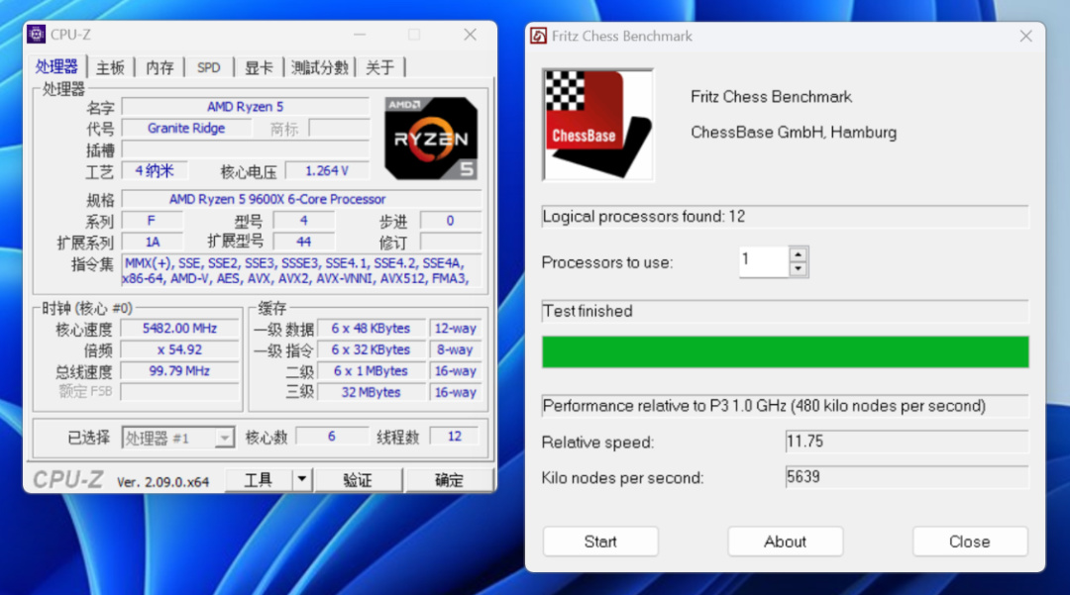This screenshot has width=1070, height=595.
Task: Click the Relative speed value 11.75
Action: [x=907, y=442]
